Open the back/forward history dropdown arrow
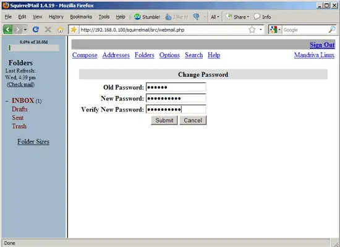Screen dimensions: 340x247 click(x=25, y=30)
